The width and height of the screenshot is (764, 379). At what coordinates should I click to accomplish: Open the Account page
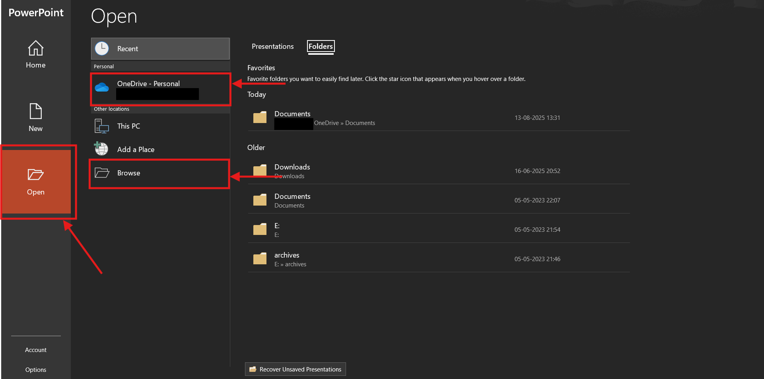click(36, 350)
